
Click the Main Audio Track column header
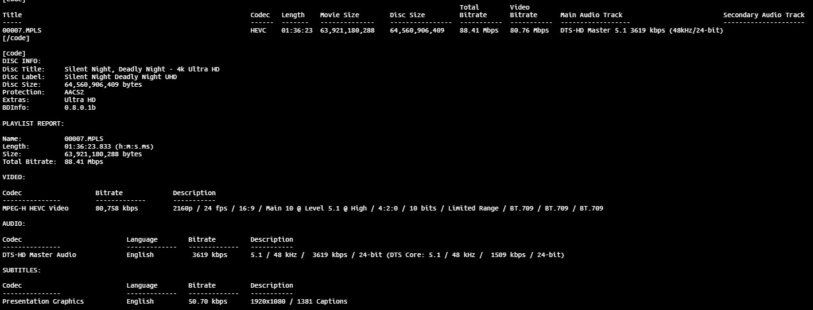[591, 15]
